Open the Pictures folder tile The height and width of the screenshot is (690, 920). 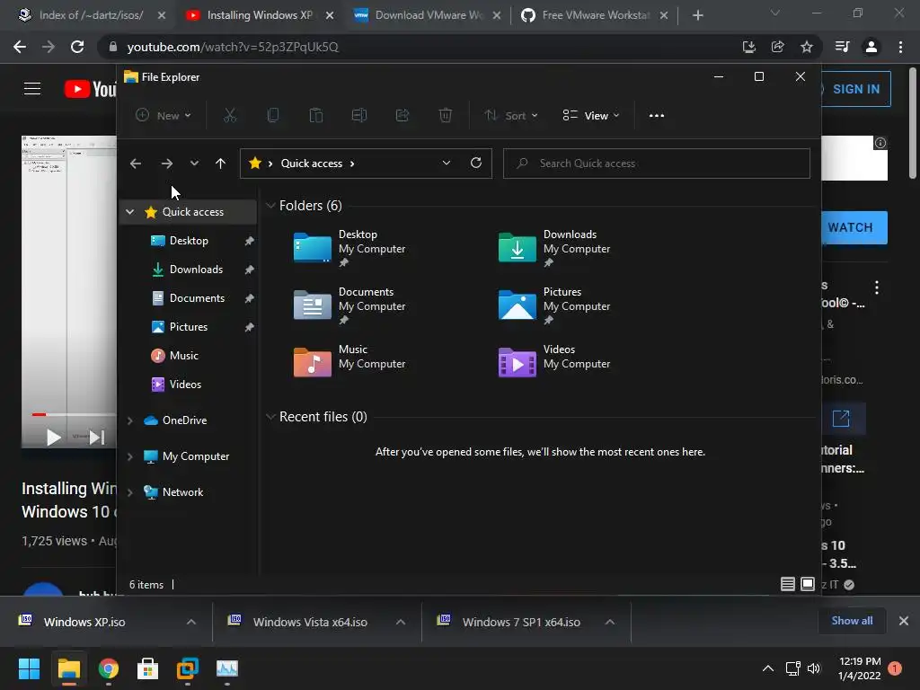(x=553, y=305)
